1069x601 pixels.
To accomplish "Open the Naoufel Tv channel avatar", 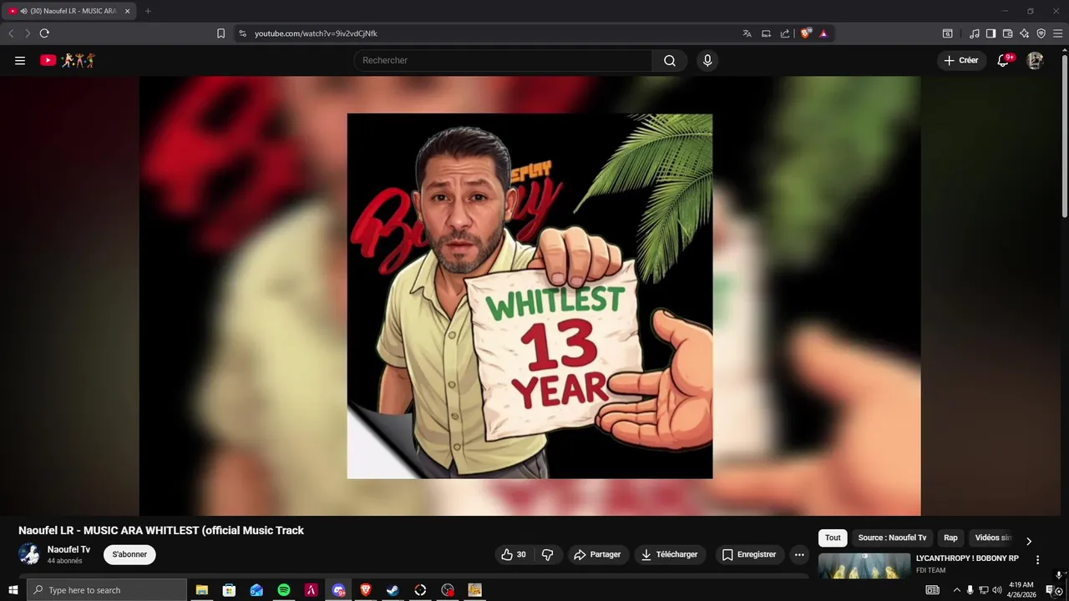I will click(x=29, y=554).
